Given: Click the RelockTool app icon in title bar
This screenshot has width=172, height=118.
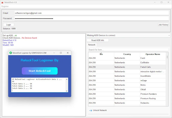Looking at the screenshot, I should [2, 2].
